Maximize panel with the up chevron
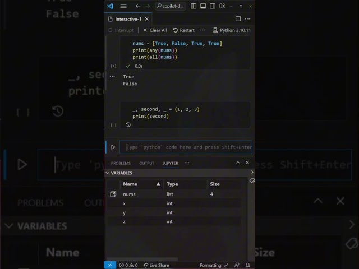This screenshot has width=359, height=269. tap(238, 163)
